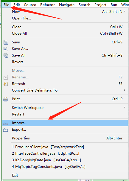Click the Print printer icon
129x181 pixels.
click(6, 99)
